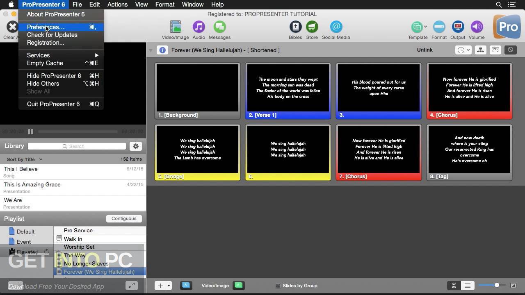The height and width of the screenshot is (295, 525).
Task: Select slide 5 Bridge thumbnail
Action: [197, 152]
